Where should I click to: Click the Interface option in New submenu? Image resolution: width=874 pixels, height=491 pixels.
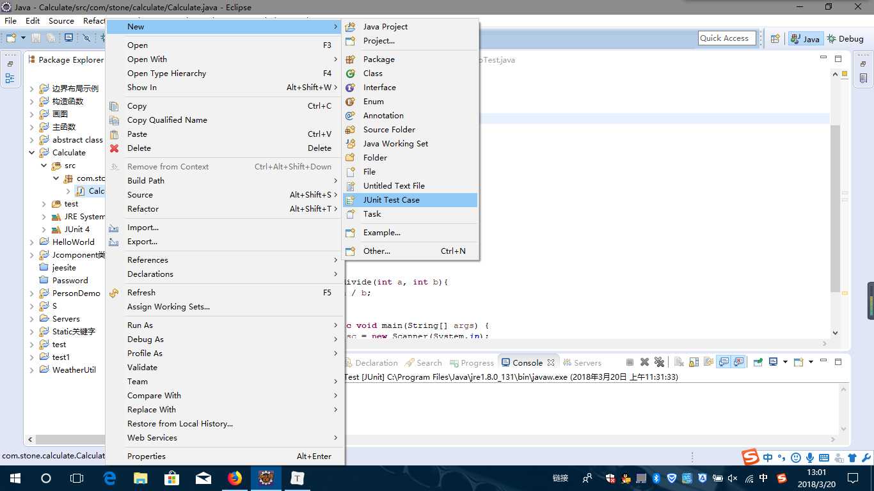(410, 88)
